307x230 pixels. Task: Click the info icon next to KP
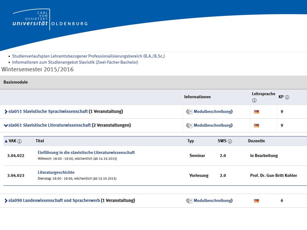point(287,97)
